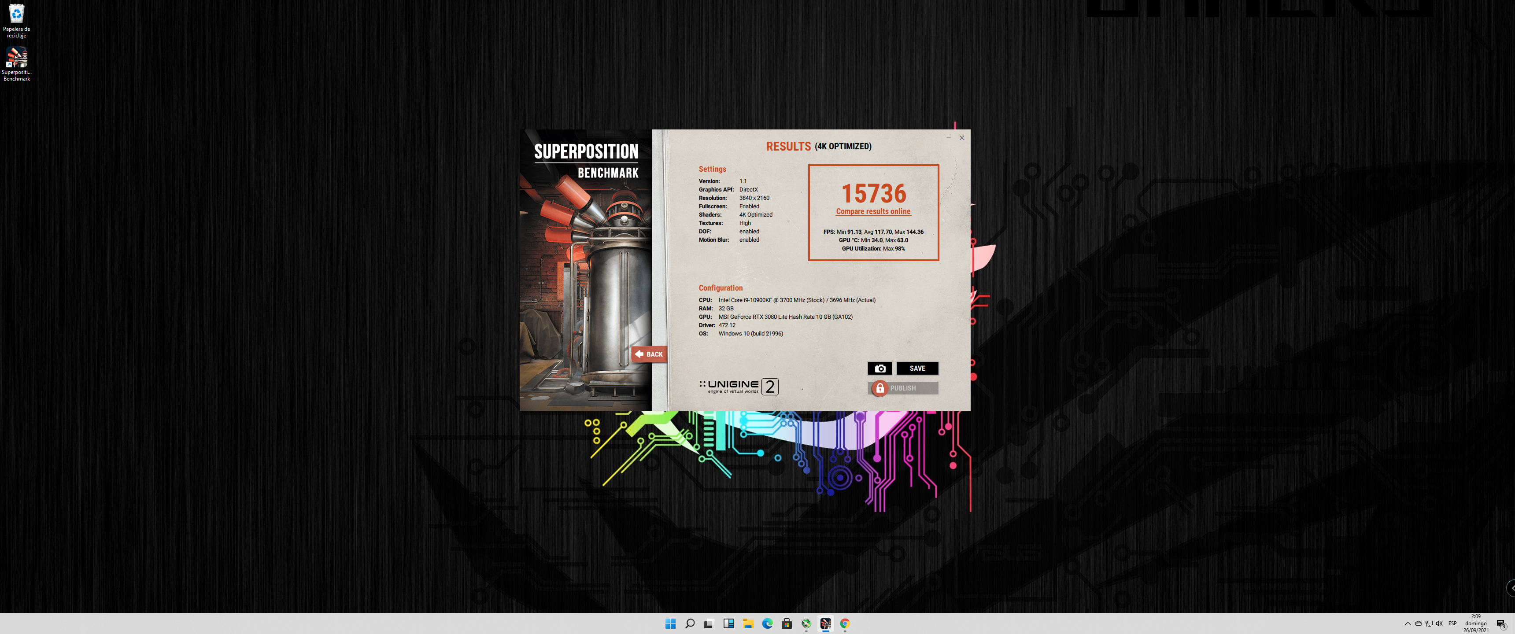The width and height of the screenshot is (1515, 634).
Task: Select the Superposition Benchmark desktop shortcut
Action: coord(16,63)
